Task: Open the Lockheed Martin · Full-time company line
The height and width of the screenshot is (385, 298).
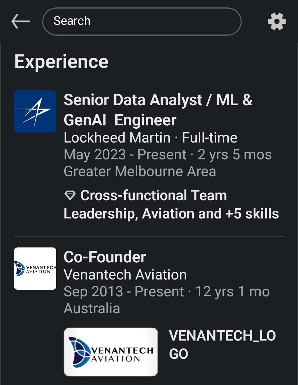Action: click(150, 138)
